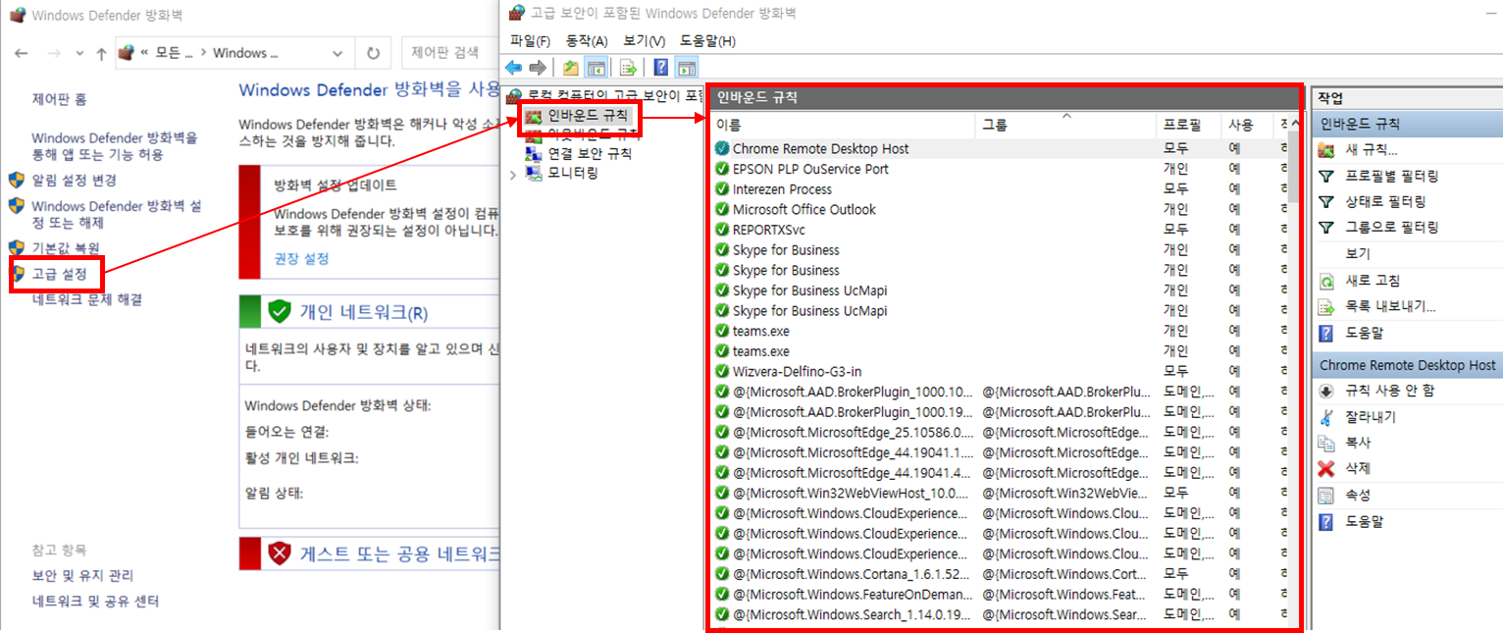The width and height of the screenshot is (1503, 633).
Task: Click 권장 설정 link
Action: 301,258
